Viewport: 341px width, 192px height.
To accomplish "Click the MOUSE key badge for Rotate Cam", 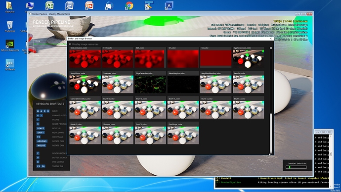I will click(41, 145).
